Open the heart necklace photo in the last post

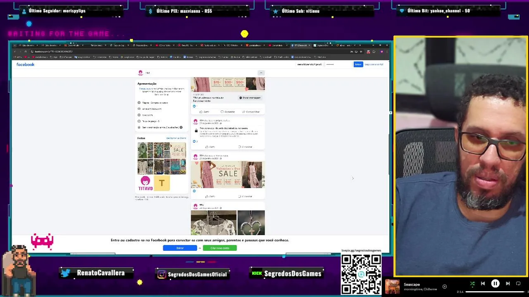coord(251,223)
